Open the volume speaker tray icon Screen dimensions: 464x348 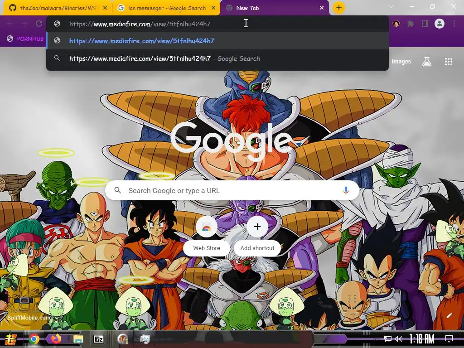[x=399, y=339]
